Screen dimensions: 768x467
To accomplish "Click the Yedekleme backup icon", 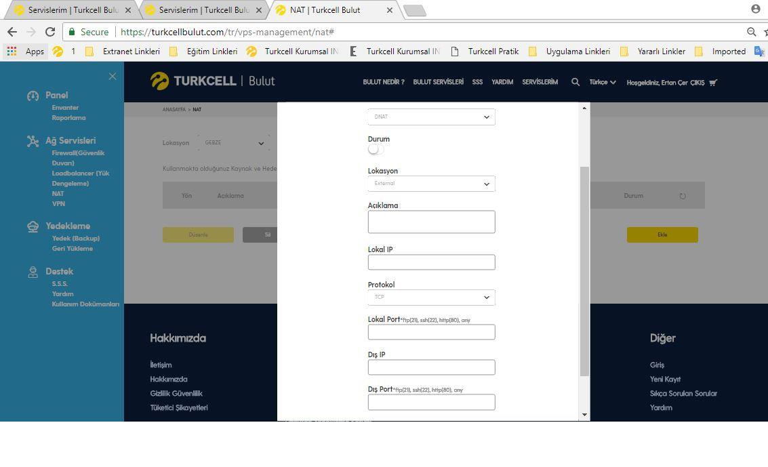I will tap(33, 226).
